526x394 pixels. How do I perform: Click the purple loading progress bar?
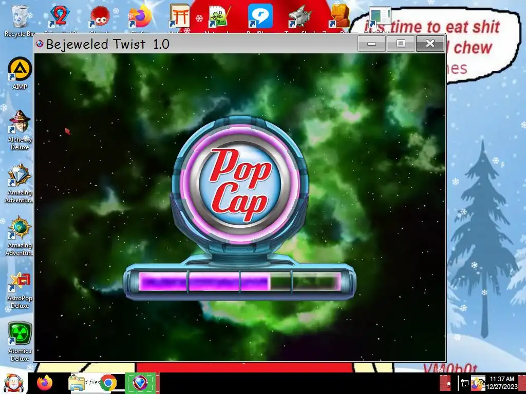pyautogui.click(x=240, y=282)
